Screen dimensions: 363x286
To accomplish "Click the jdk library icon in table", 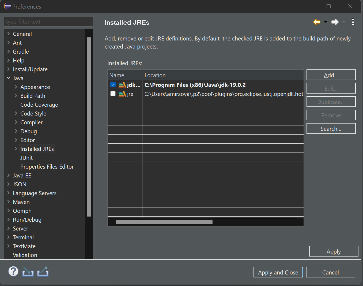I will click(x=122, y=85).
